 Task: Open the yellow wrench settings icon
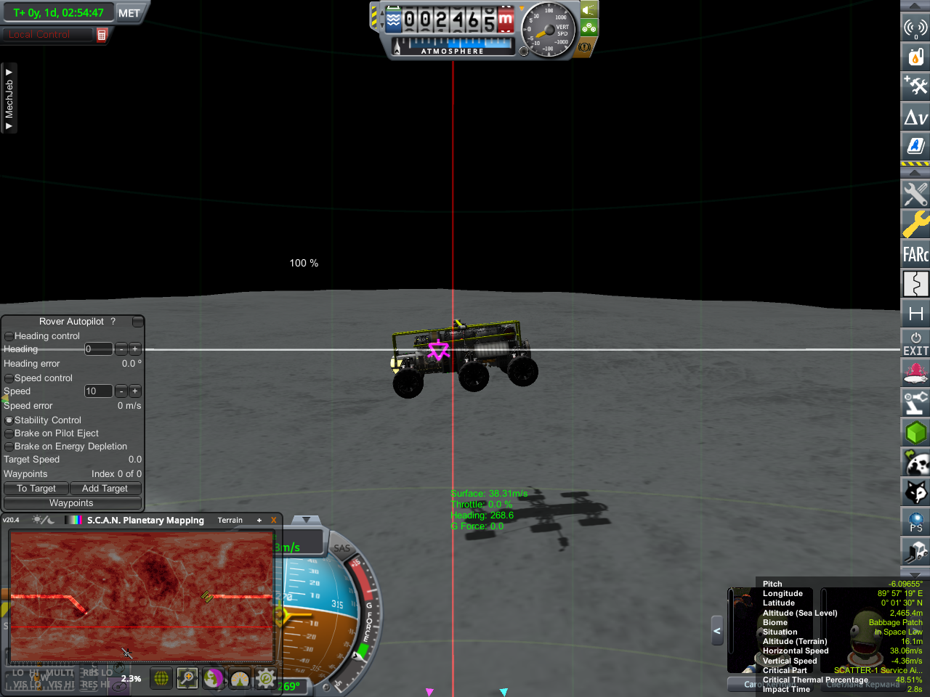pyautogui.click(x=915, y=224)
